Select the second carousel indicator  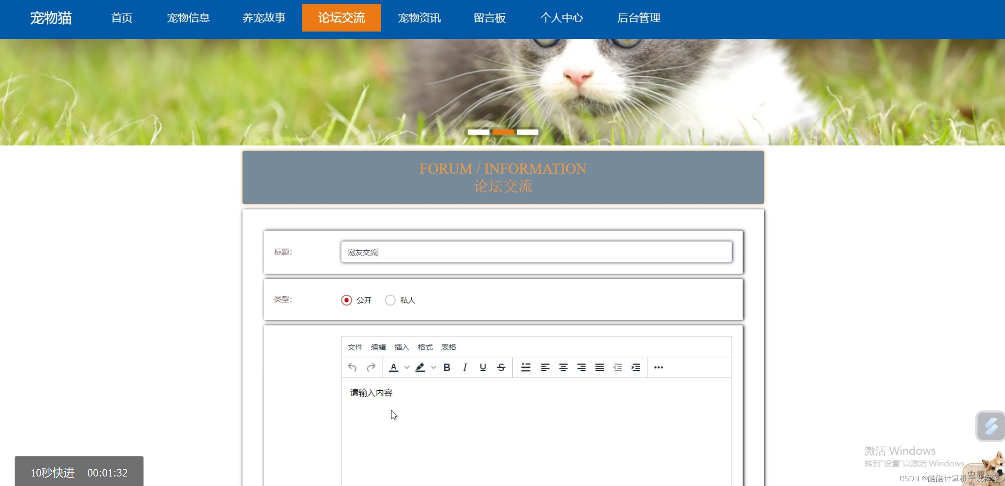pyautogui.click(x=503, y=132)
